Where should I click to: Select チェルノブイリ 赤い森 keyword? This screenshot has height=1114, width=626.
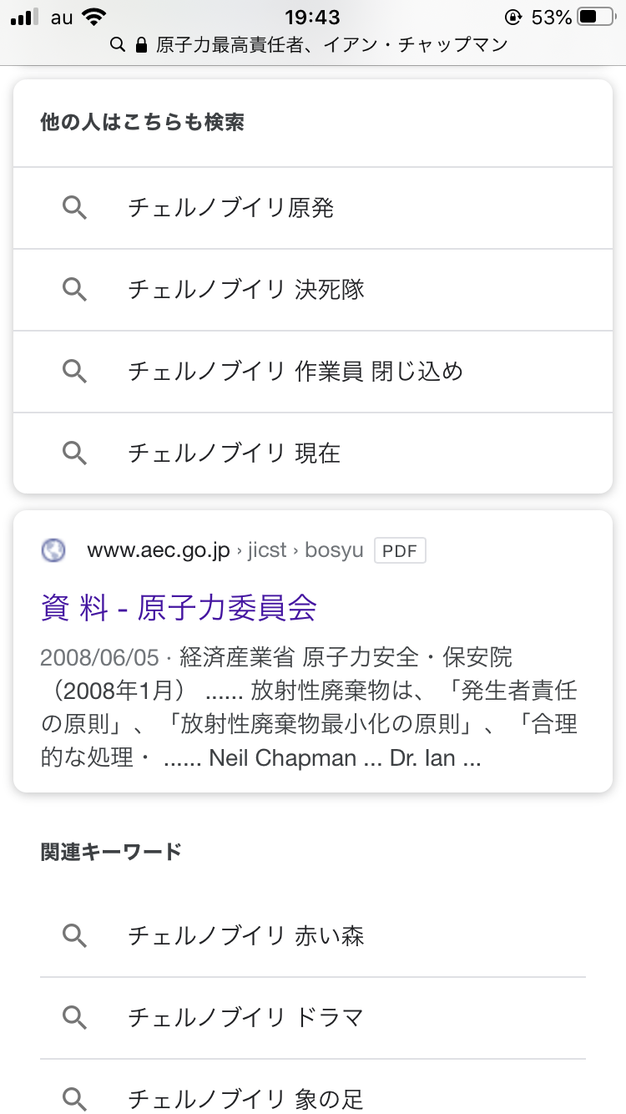[246, 936]
